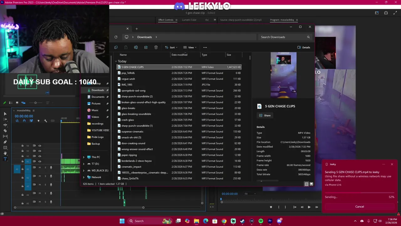Open Source: sharp-punch-soundbible tab
401x226 pixels.
pyautogui.click(x=241, y=20)
